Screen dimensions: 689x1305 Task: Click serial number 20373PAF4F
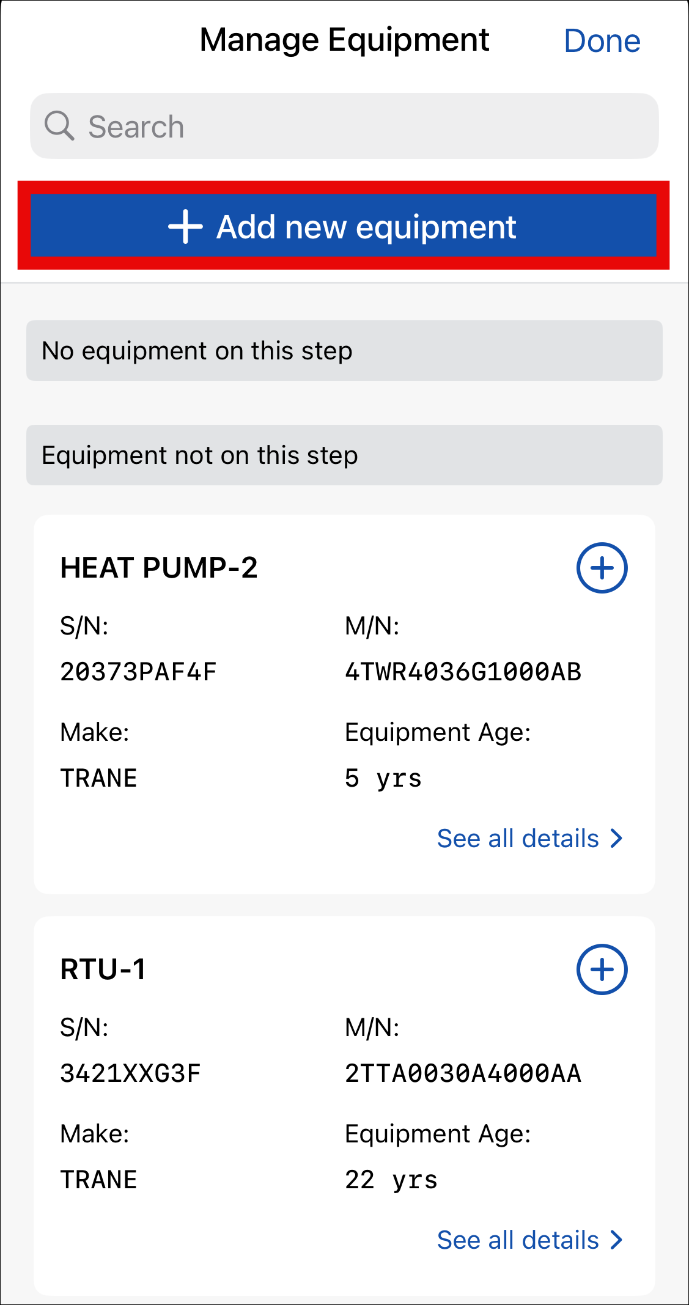click(x=138, y=672)
